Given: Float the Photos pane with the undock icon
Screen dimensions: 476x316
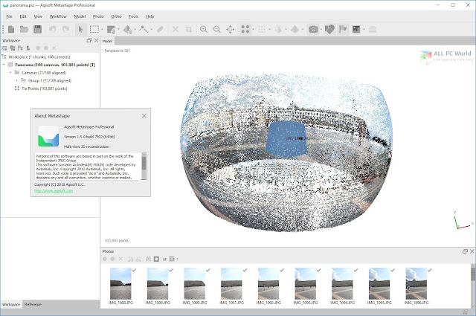Looking at the screenshot, I should (465, 251).
